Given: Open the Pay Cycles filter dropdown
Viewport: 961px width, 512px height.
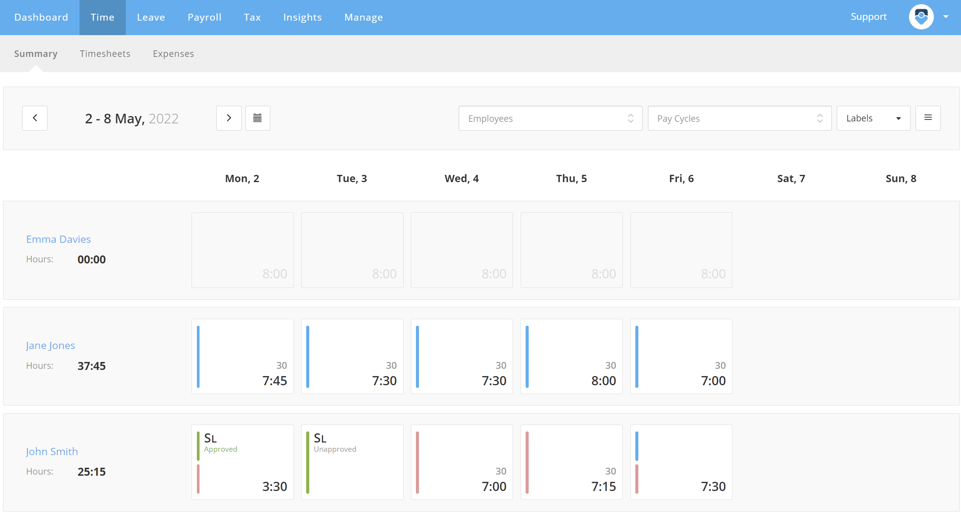Looking at the screenshot, I should [739, 118].
